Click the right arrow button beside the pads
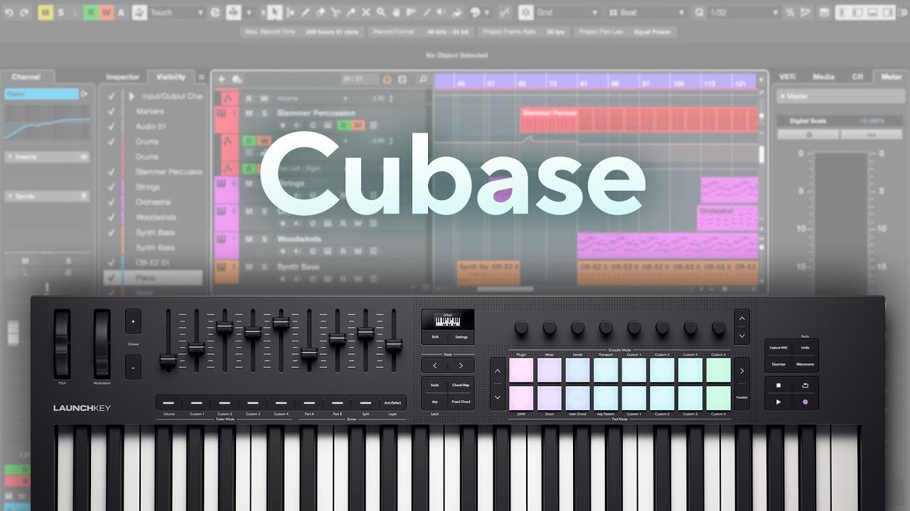Screen dimensions: 910x511 [742, 370]
